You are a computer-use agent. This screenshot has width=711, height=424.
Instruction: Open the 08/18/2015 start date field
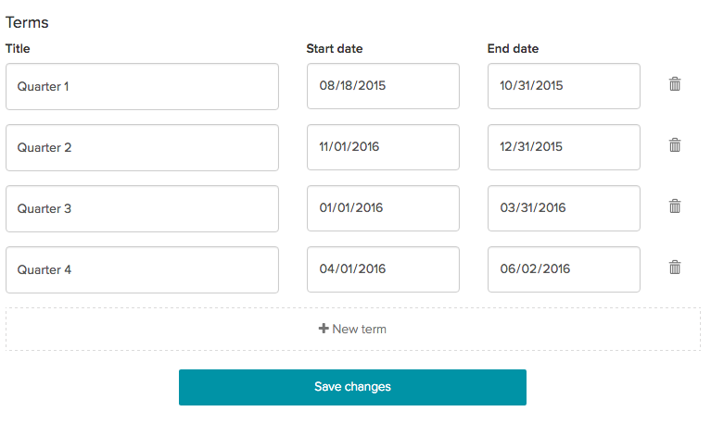[x=383, y=86]
